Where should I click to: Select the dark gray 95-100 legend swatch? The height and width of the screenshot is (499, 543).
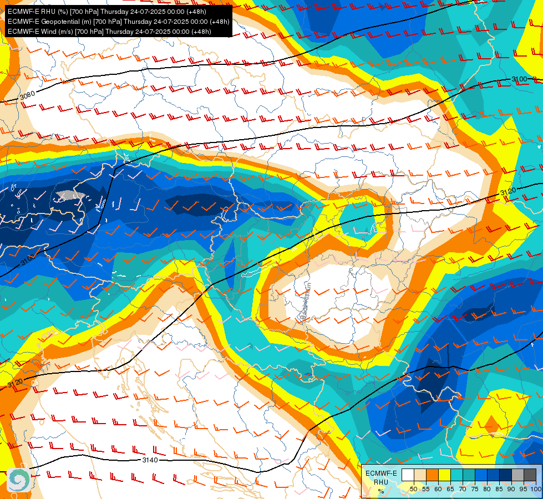530,475
